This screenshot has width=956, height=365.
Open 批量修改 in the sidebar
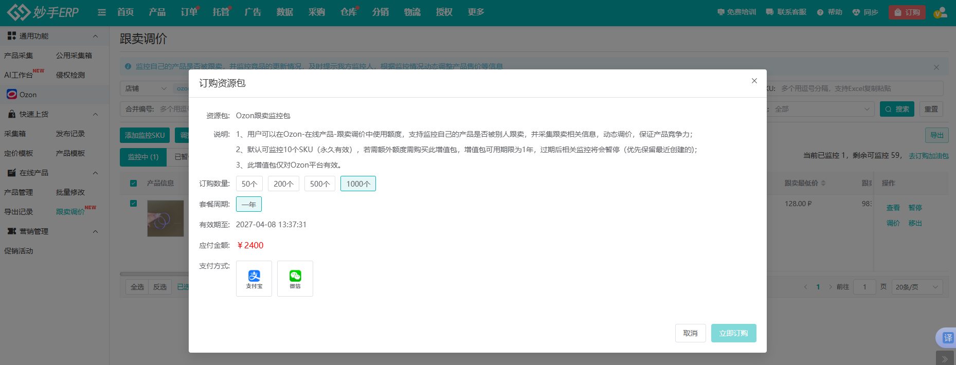click(x=70, y=192)
